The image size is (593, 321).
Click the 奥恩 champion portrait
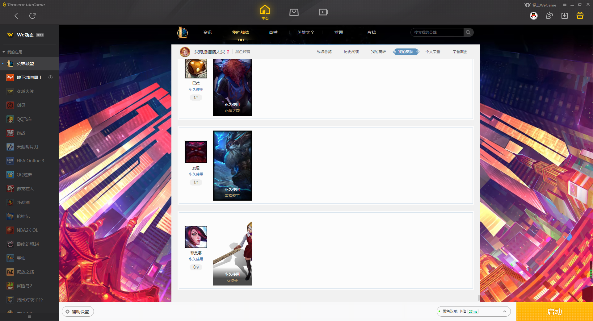pyautogui.click(x=196, y=152)
